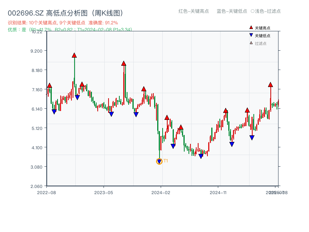Select the orange-circled T1 low-point marker
The image size is (309, 232).
click(x=159, y=161)
